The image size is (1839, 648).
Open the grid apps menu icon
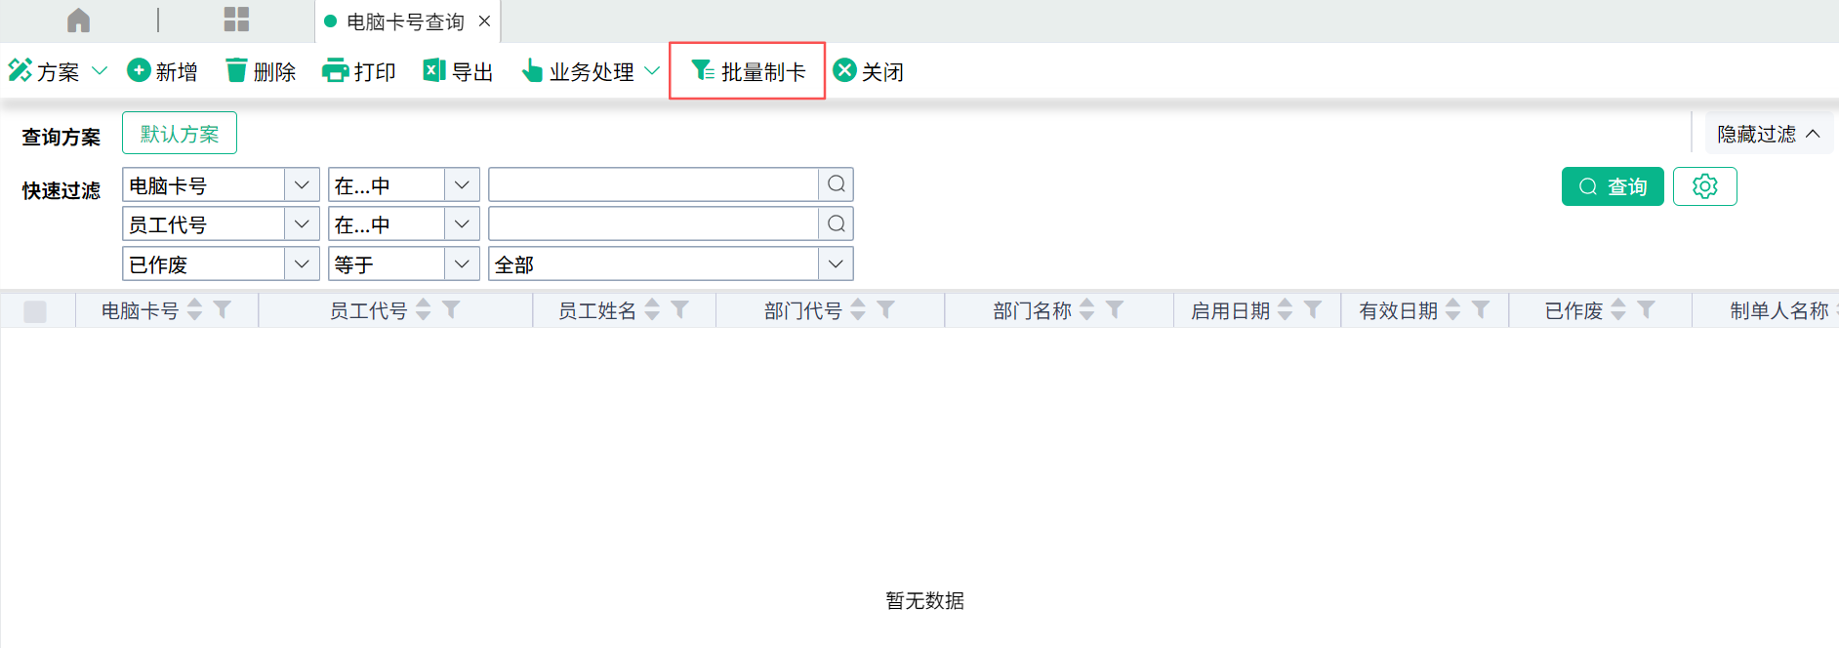pyautogui.click(x=236, y=20)
